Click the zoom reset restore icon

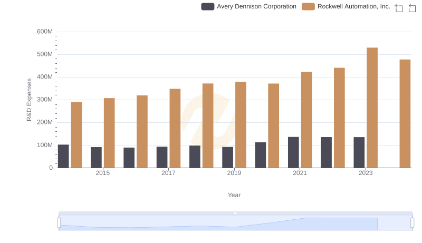(x=412, y=8)
